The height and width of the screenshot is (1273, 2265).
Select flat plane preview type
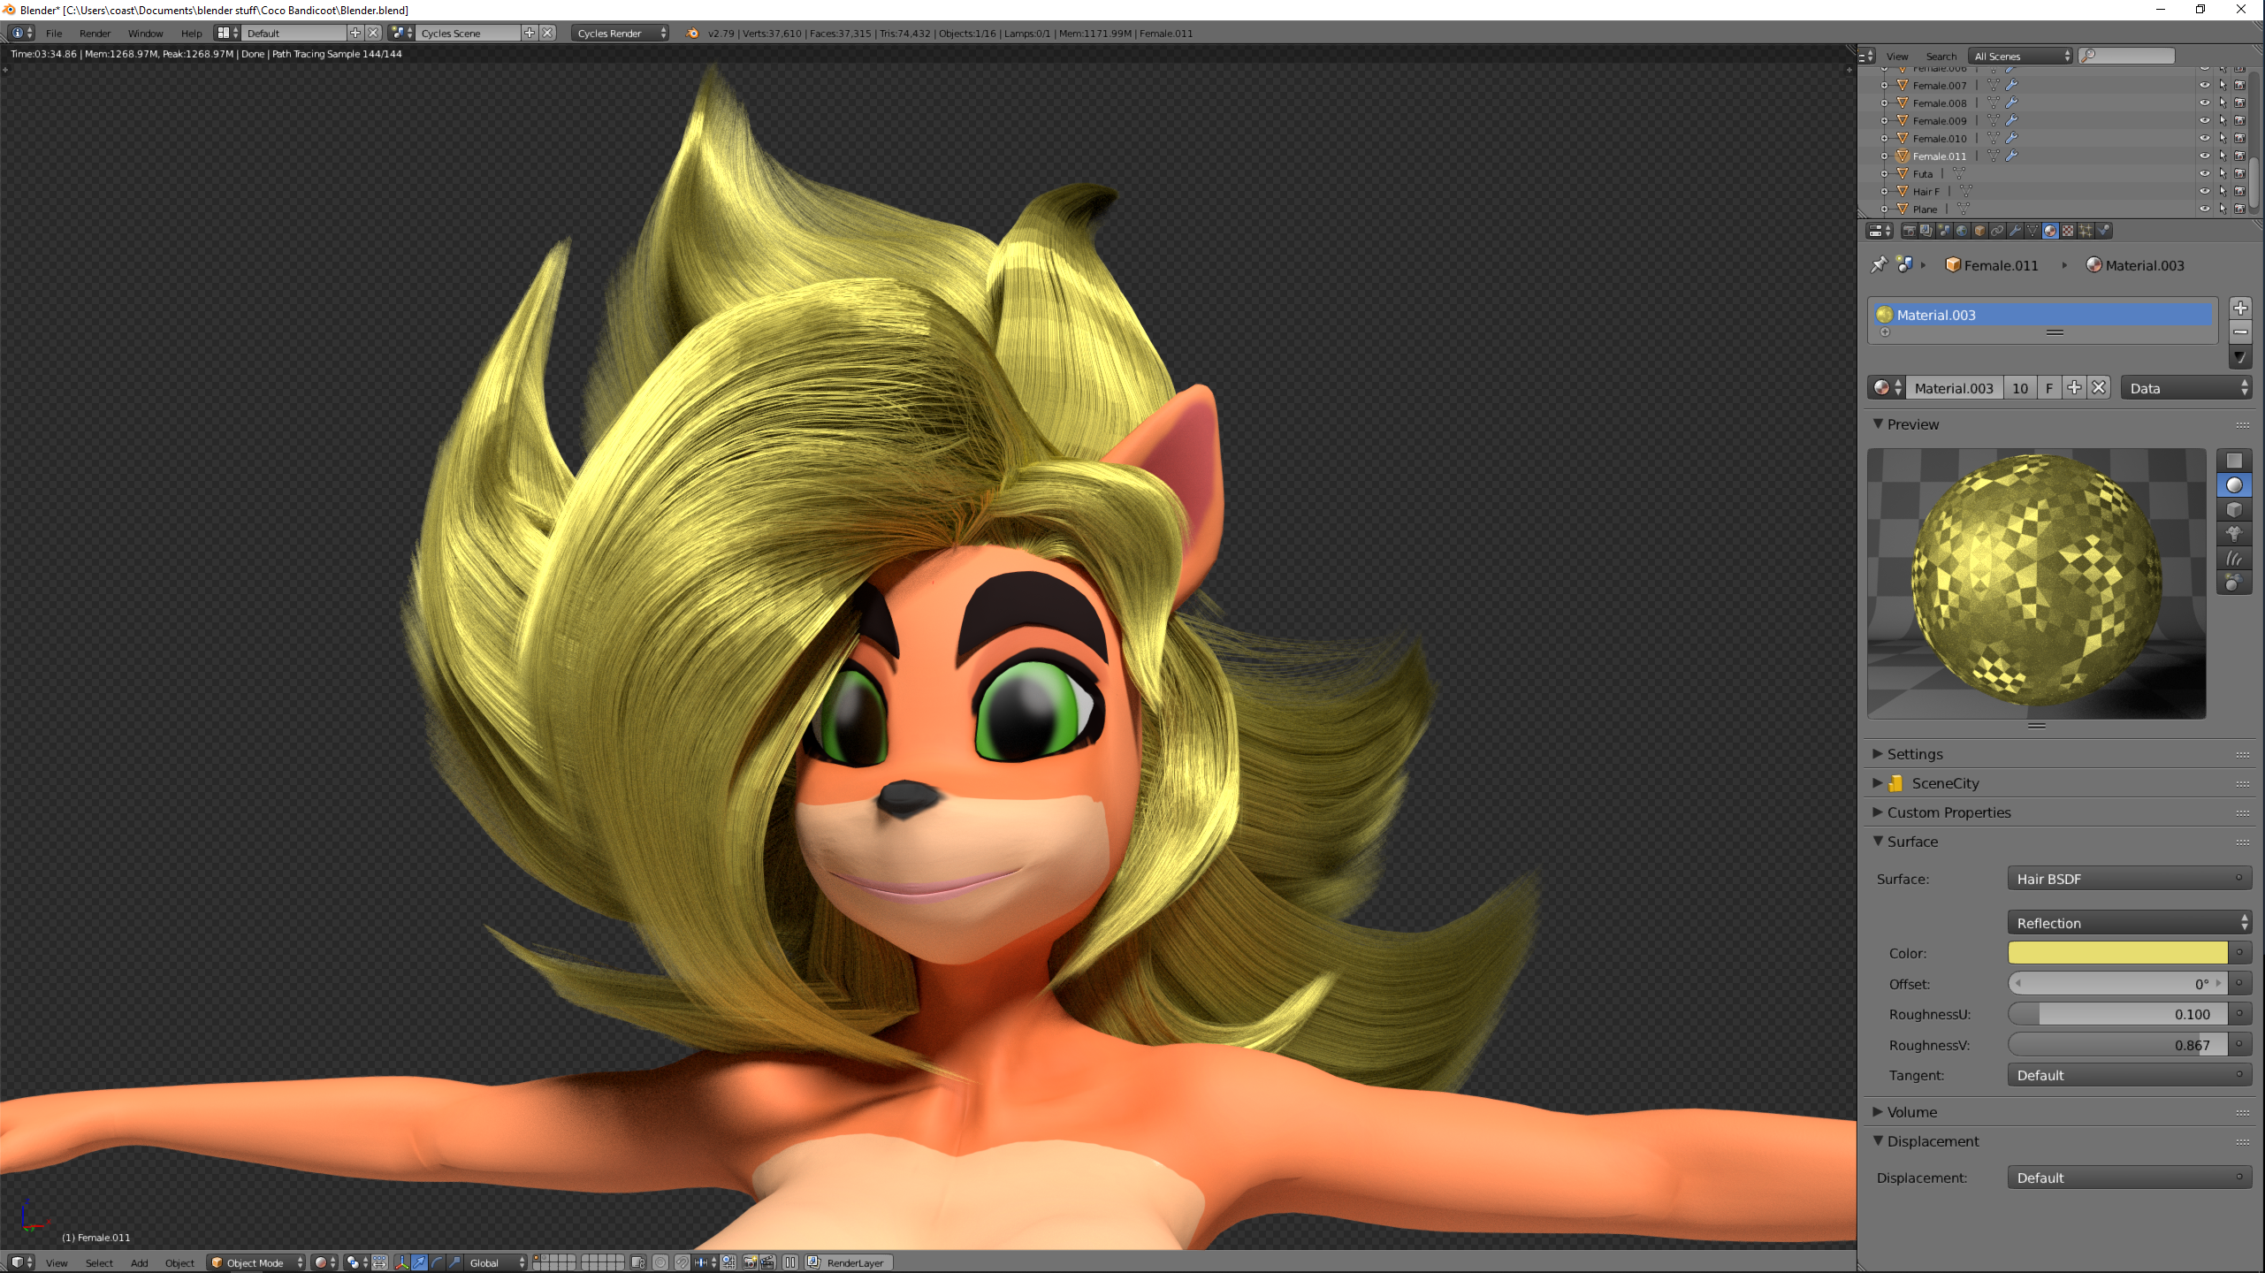pos(2234,461)
